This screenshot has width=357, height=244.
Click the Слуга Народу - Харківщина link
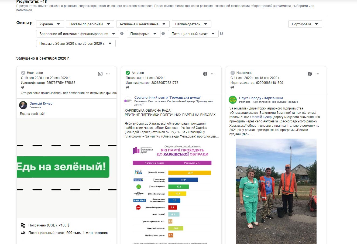click(261, 98)
